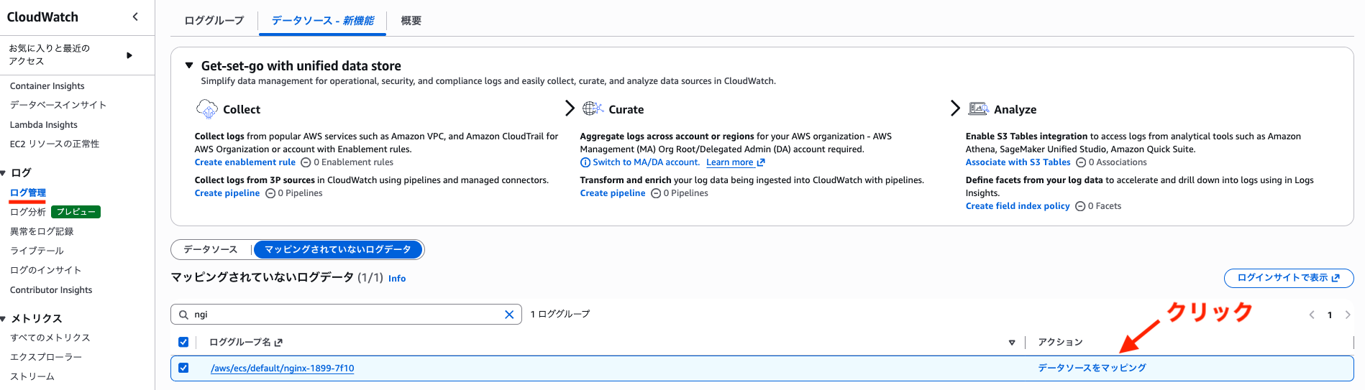
Task: Open the 概要 tab
Action: [x=411, y=21]
